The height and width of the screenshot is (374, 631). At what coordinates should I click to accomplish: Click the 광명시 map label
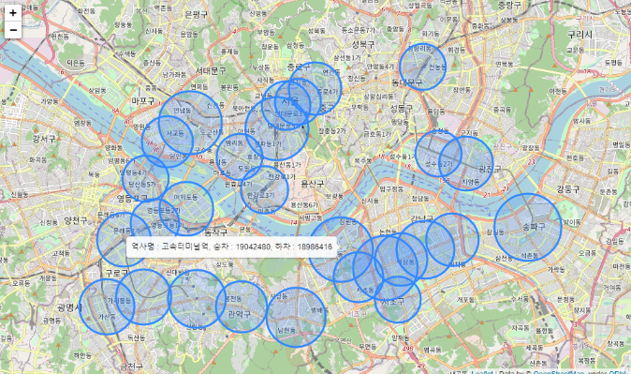[x=69, y=307]
